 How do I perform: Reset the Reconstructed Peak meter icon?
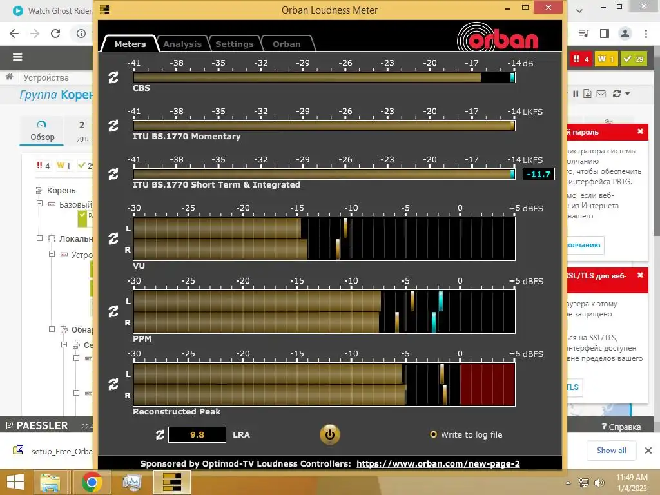click(113, 384)
